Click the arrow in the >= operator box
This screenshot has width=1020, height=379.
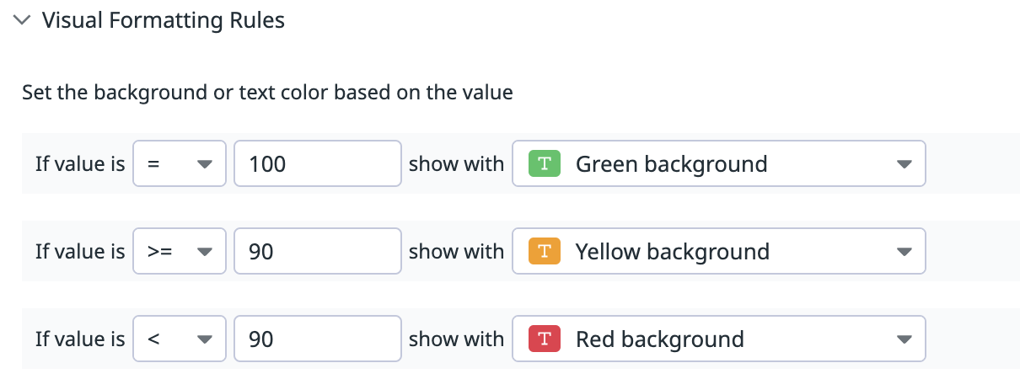pyautogui.click(x=204, y=252)
